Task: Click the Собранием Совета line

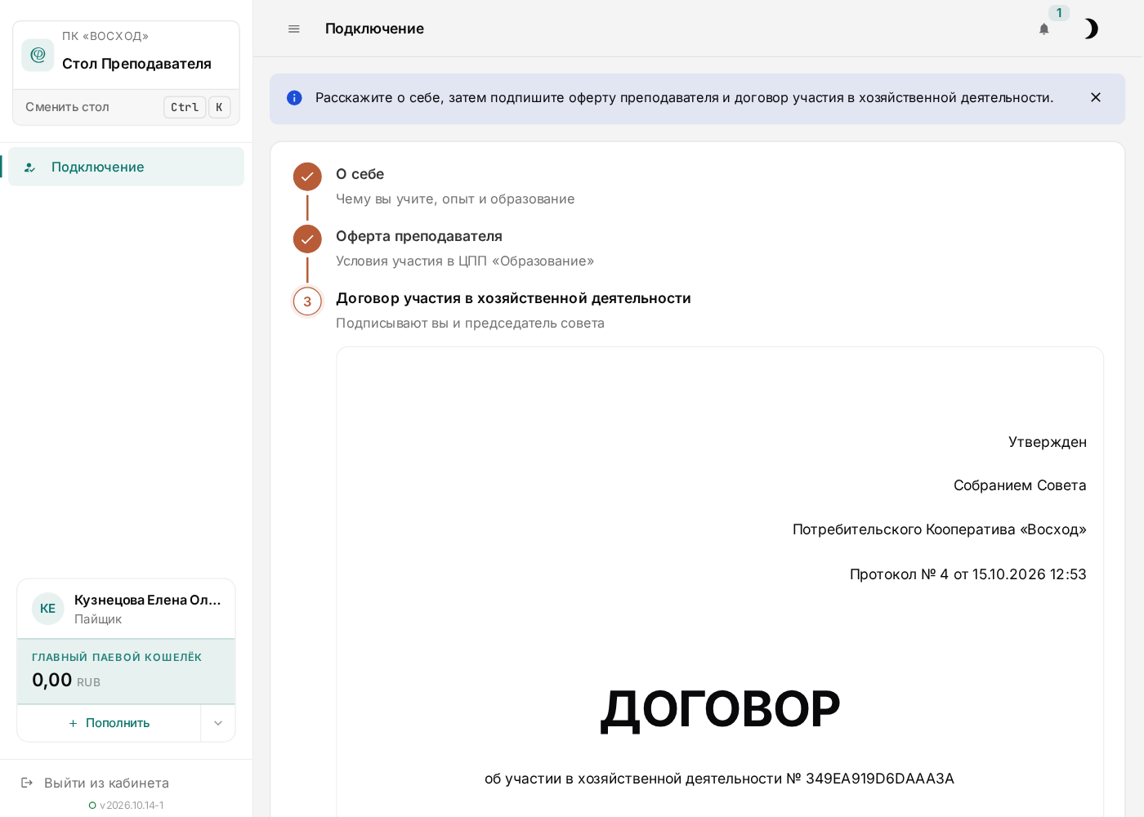Action: click(1020, 485)
